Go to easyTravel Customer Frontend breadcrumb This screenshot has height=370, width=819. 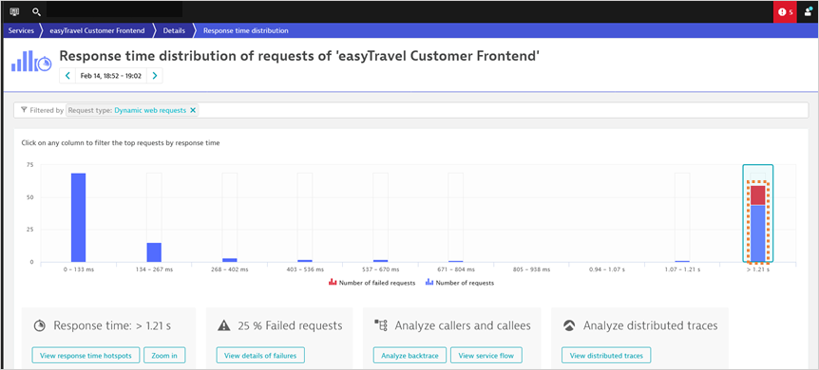[97, 30]
